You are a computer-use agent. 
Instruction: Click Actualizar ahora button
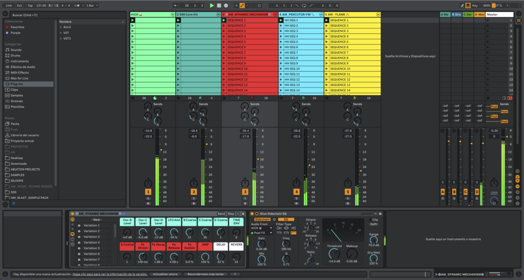pos(165,274)
